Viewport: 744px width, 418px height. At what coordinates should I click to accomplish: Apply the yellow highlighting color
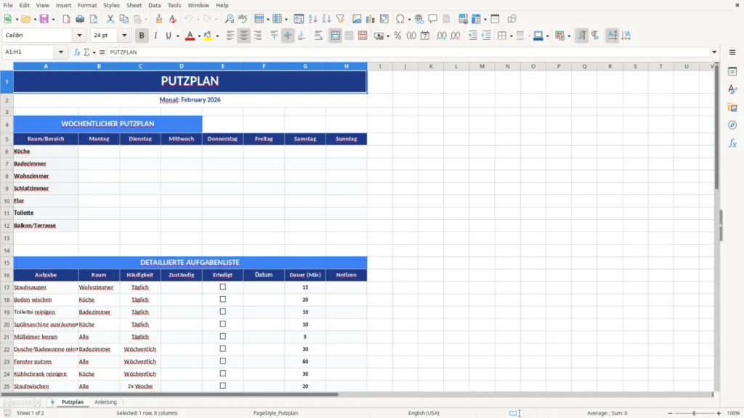click(208, 36)
